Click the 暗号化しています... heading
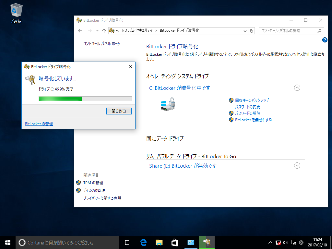The width and height of the screenshot is (332, 249). tap(58, 78)
